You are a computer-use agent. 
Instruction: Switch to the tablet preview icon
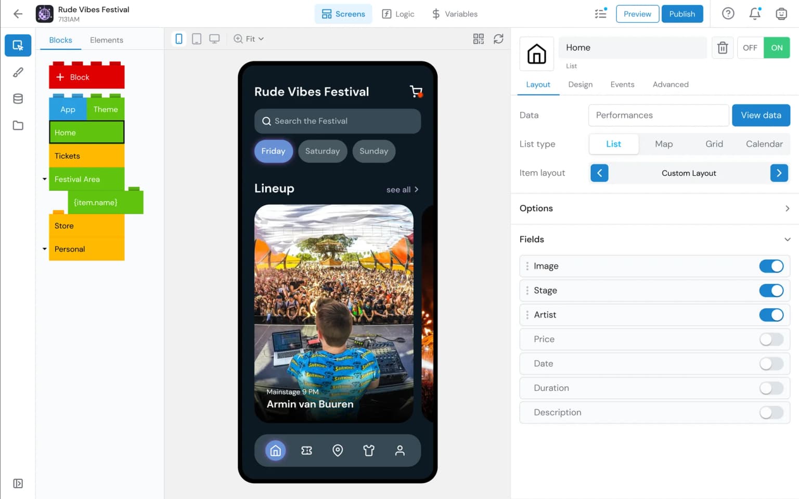point(197,38)
